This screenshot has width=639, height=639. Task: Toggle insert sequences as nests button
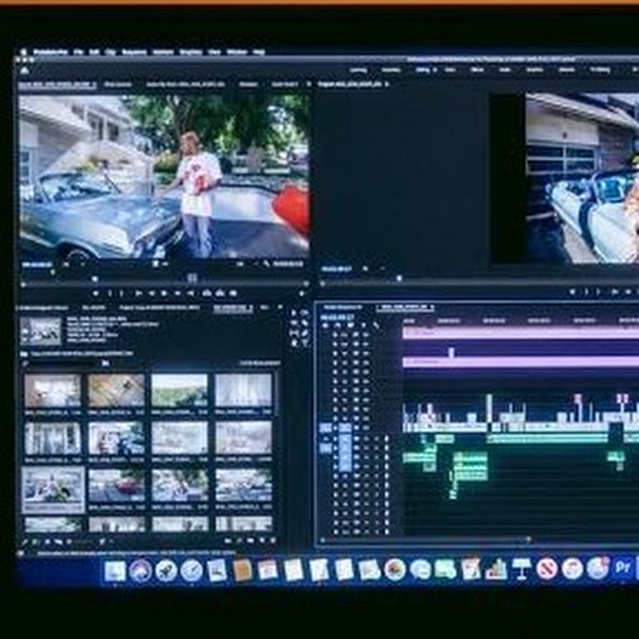click(x=325, y=325)
